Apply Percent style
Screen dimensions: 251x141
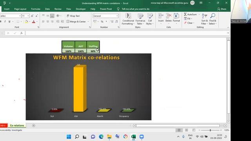point(102,22)
